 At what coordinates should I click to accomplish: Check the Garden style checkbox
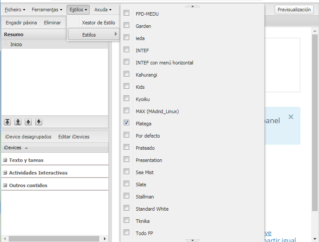click(127, 26)
